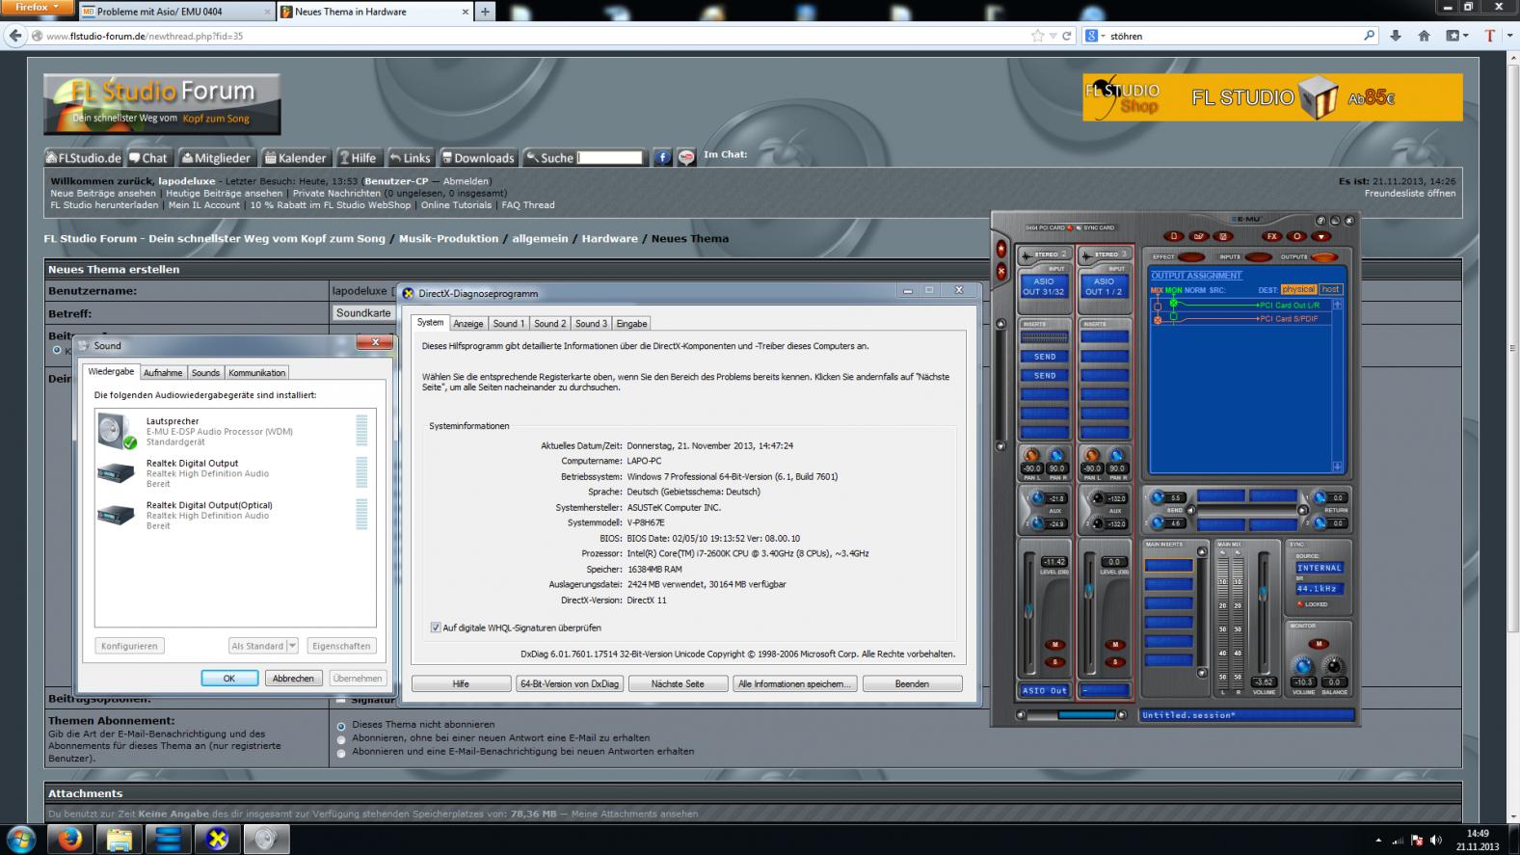Open first Main Inserts slot

1169,565
